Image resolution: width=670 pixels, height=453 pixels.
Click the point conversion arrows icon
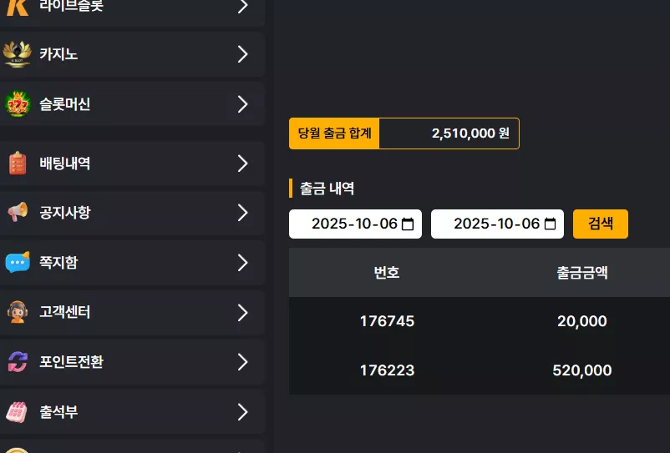pyautogui.click(x=18, y=361)
